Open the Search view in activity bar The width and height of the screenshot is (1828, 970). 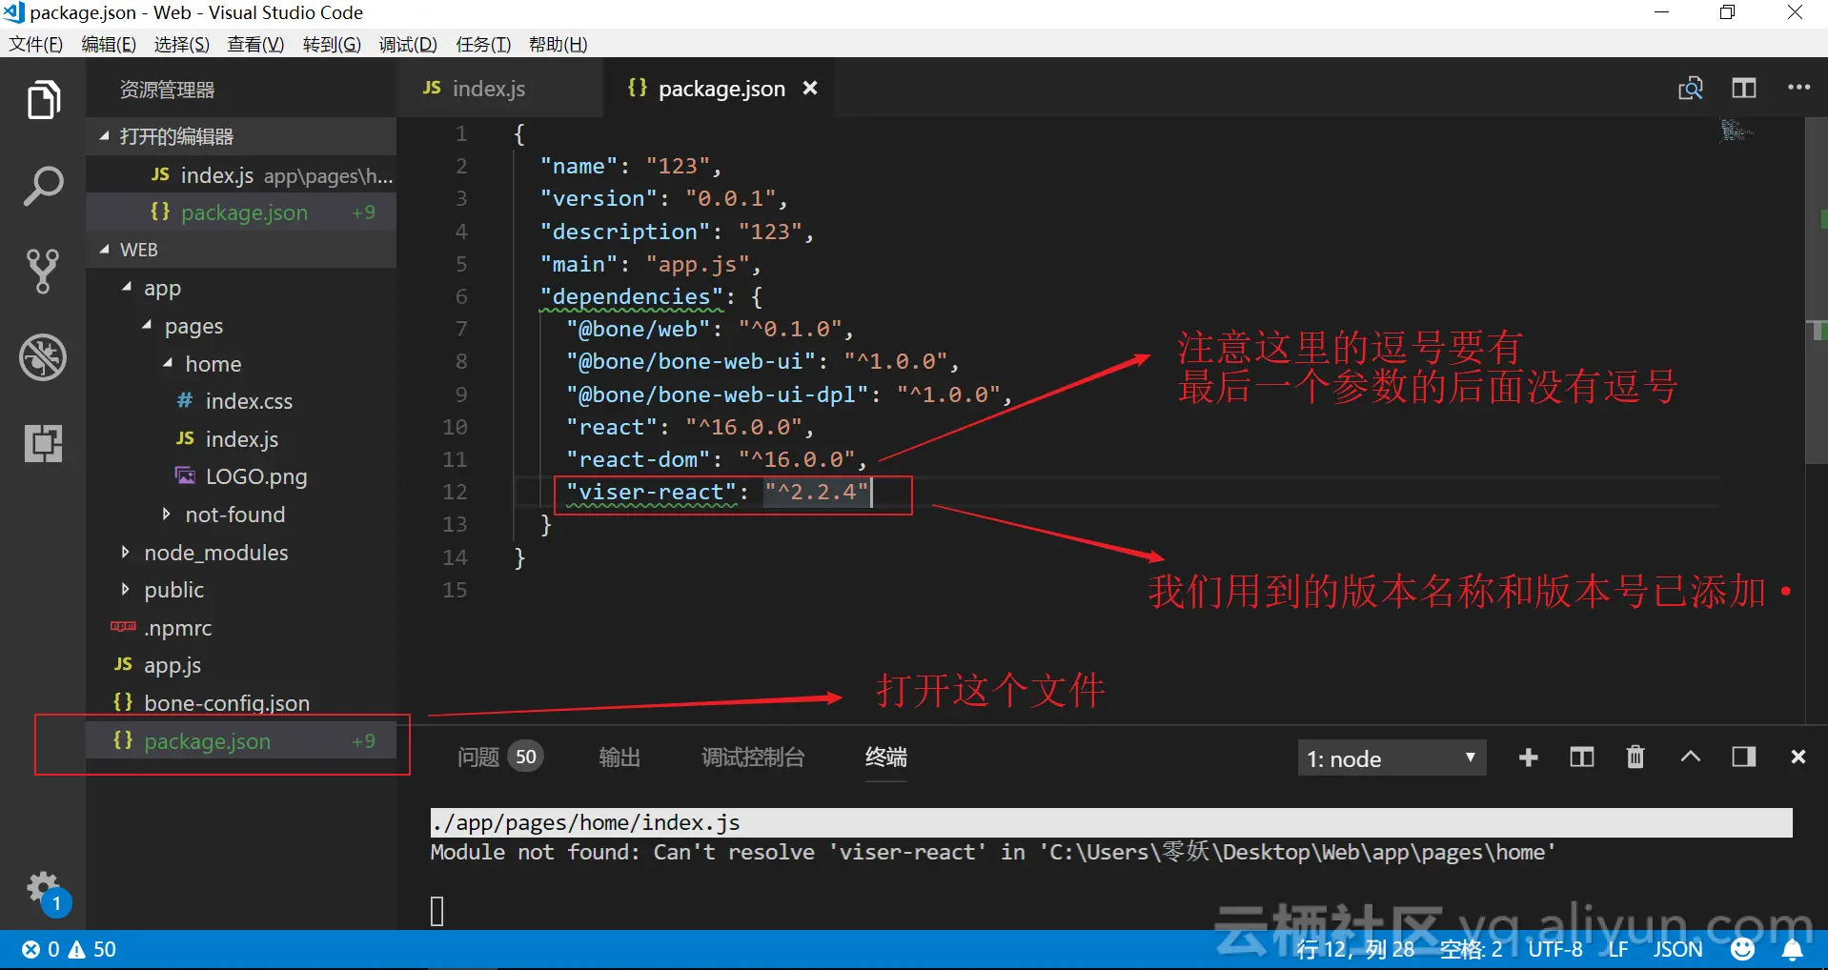[43, 187]
